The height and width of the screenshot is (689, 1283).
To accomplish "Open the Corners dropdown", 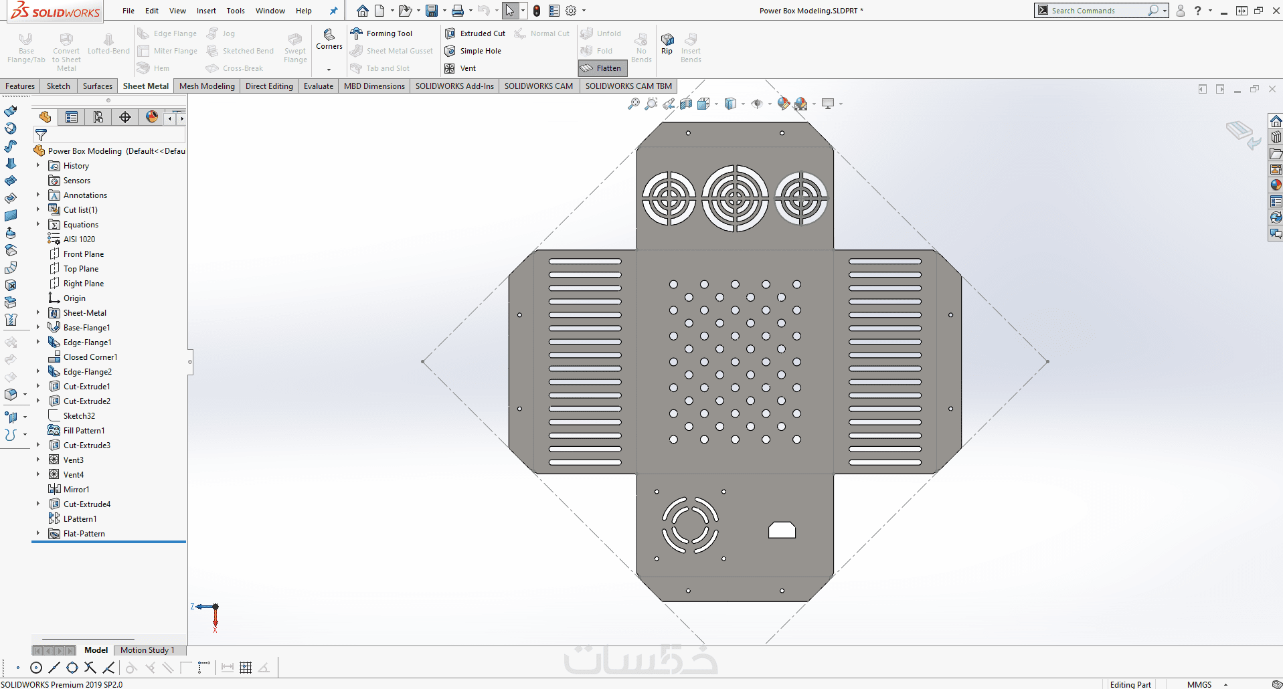I will click(x=329, y=69).
